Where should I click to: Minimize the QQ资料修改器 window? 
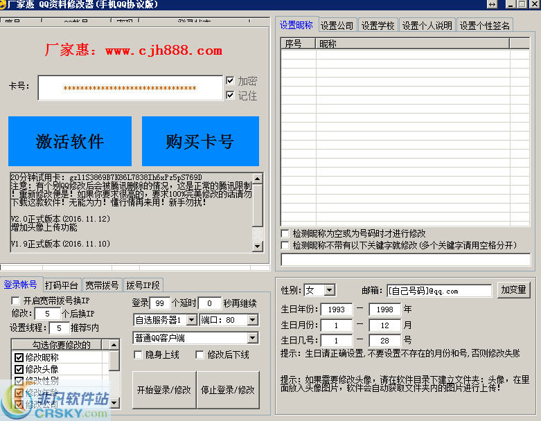tap(511, 4)
